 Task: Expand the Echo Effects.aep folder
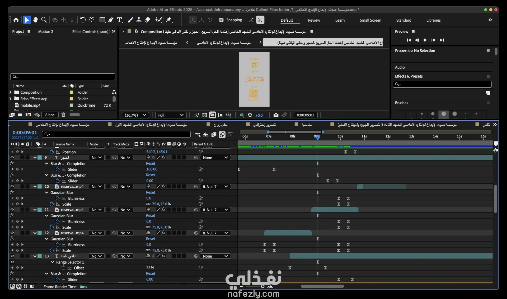(x=10, y=99)
